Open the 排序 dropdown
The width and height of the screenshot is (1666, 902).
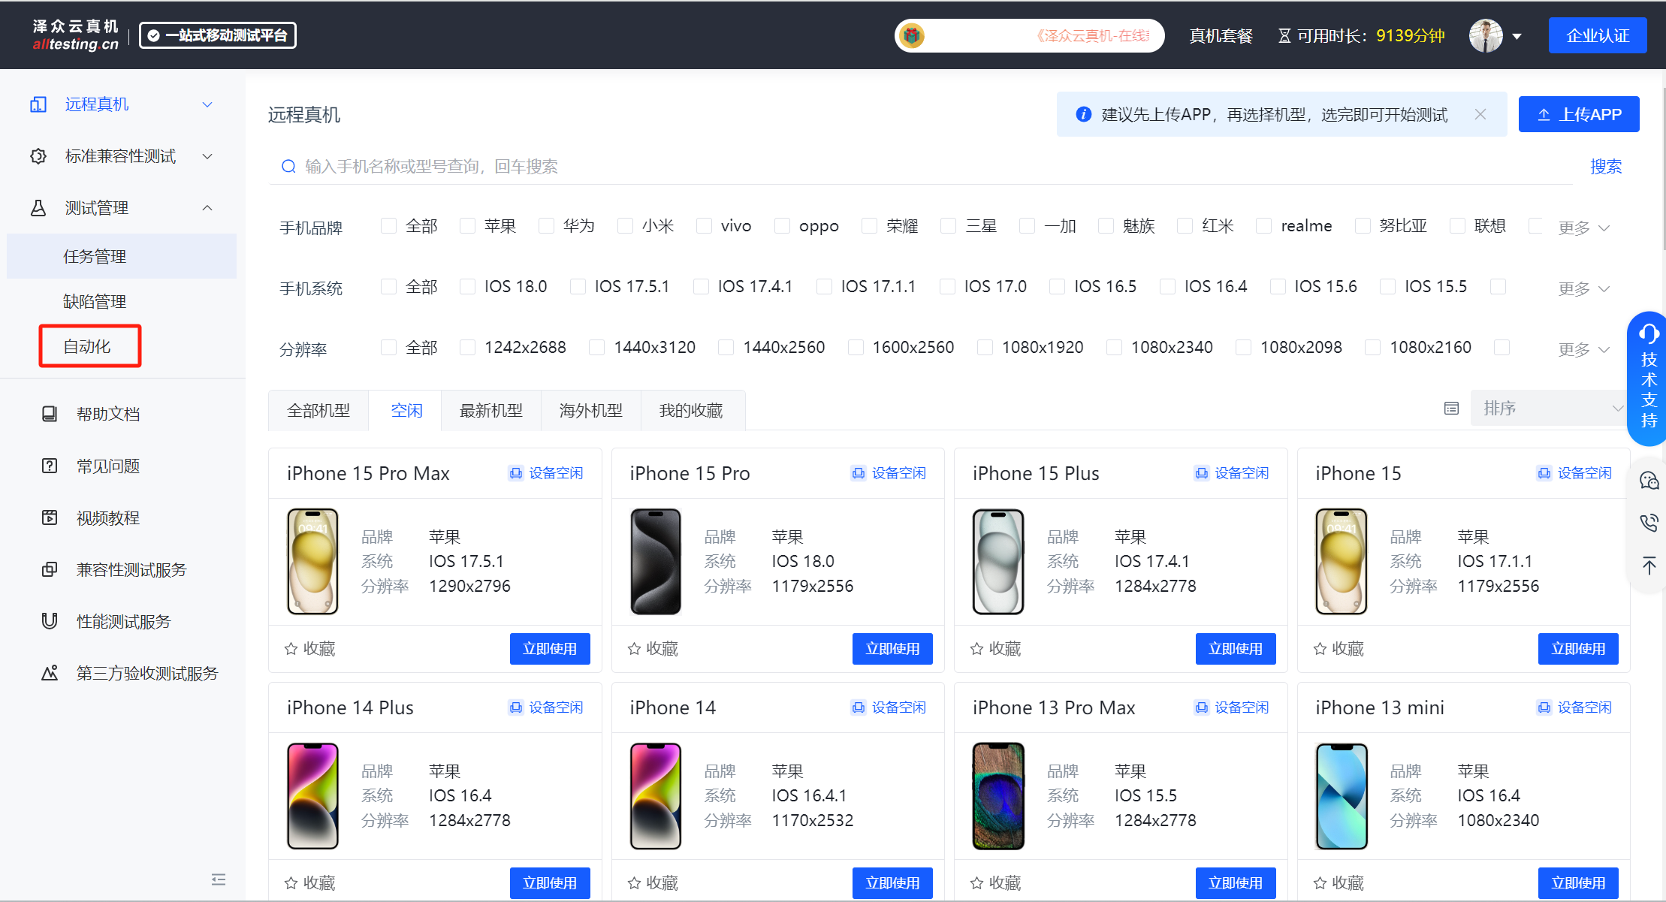point(1550,408)
